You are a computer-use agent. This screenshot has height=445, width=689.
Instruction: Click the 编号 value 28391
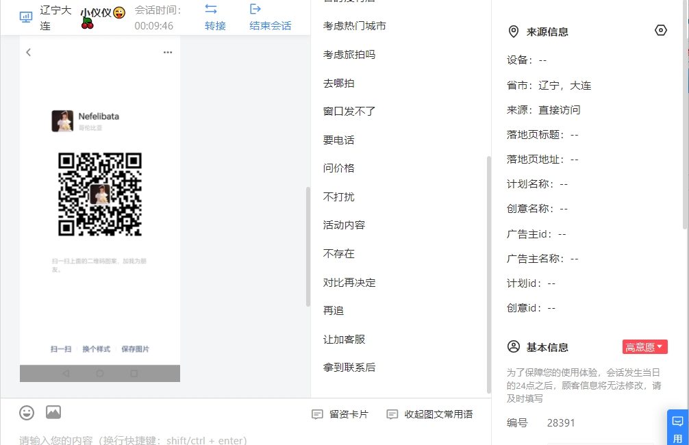561,422
